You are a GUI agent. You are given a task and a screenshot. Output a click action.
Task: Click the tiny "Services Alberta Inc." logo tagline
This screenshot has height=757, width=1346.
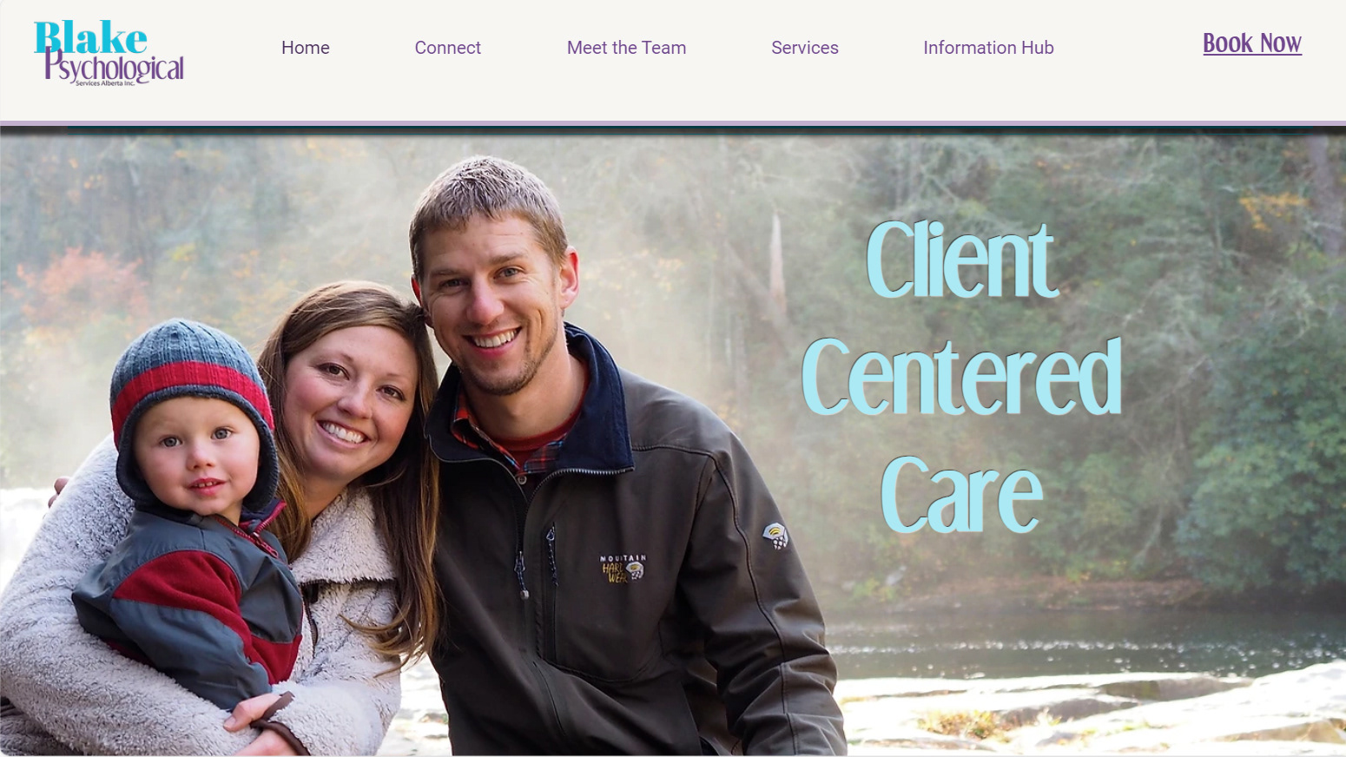[105, 83]
